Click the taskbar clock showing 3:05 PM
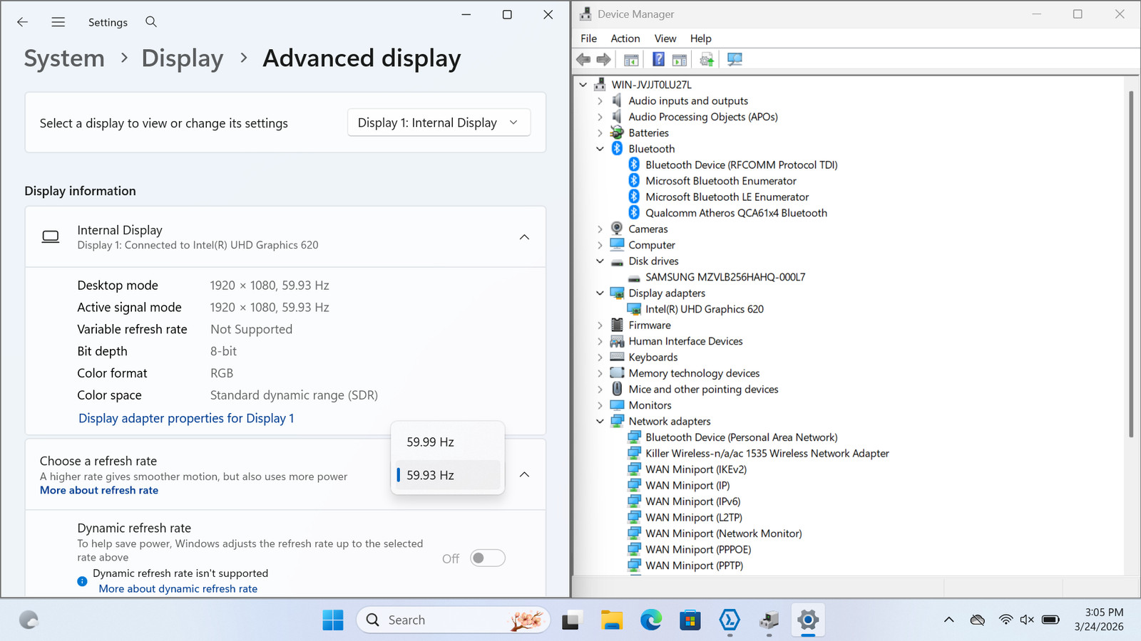Viewport: 1141px width, 641px height. [x=1099, y=620]
